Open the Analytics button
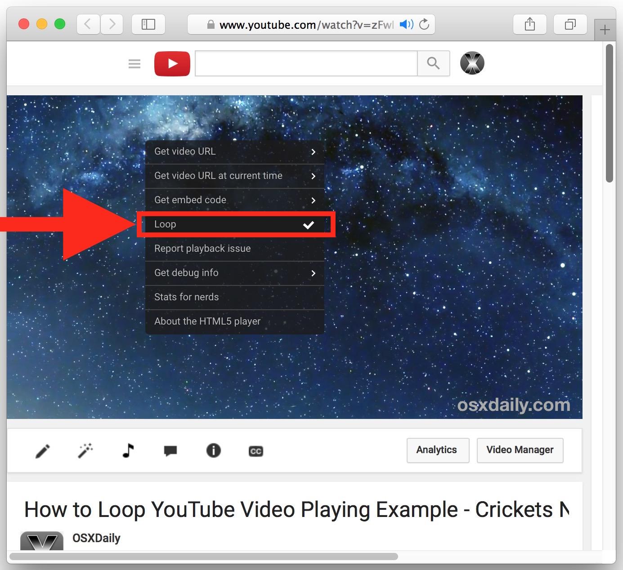623x570 pixels. click(437, 450)
